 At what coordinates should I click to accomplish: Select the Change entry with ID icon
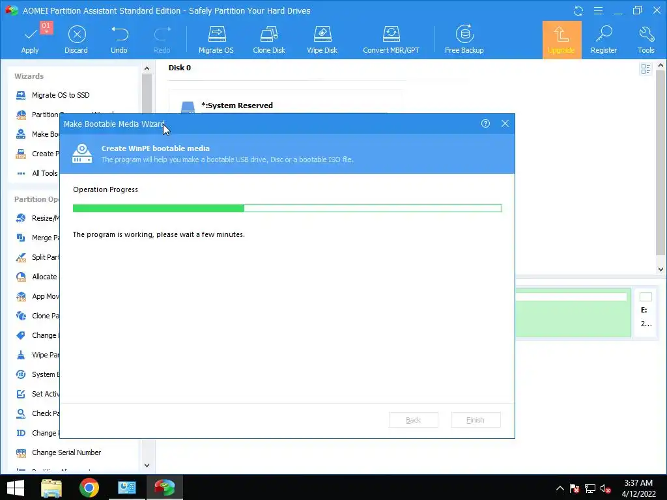(x=37, y=433)
